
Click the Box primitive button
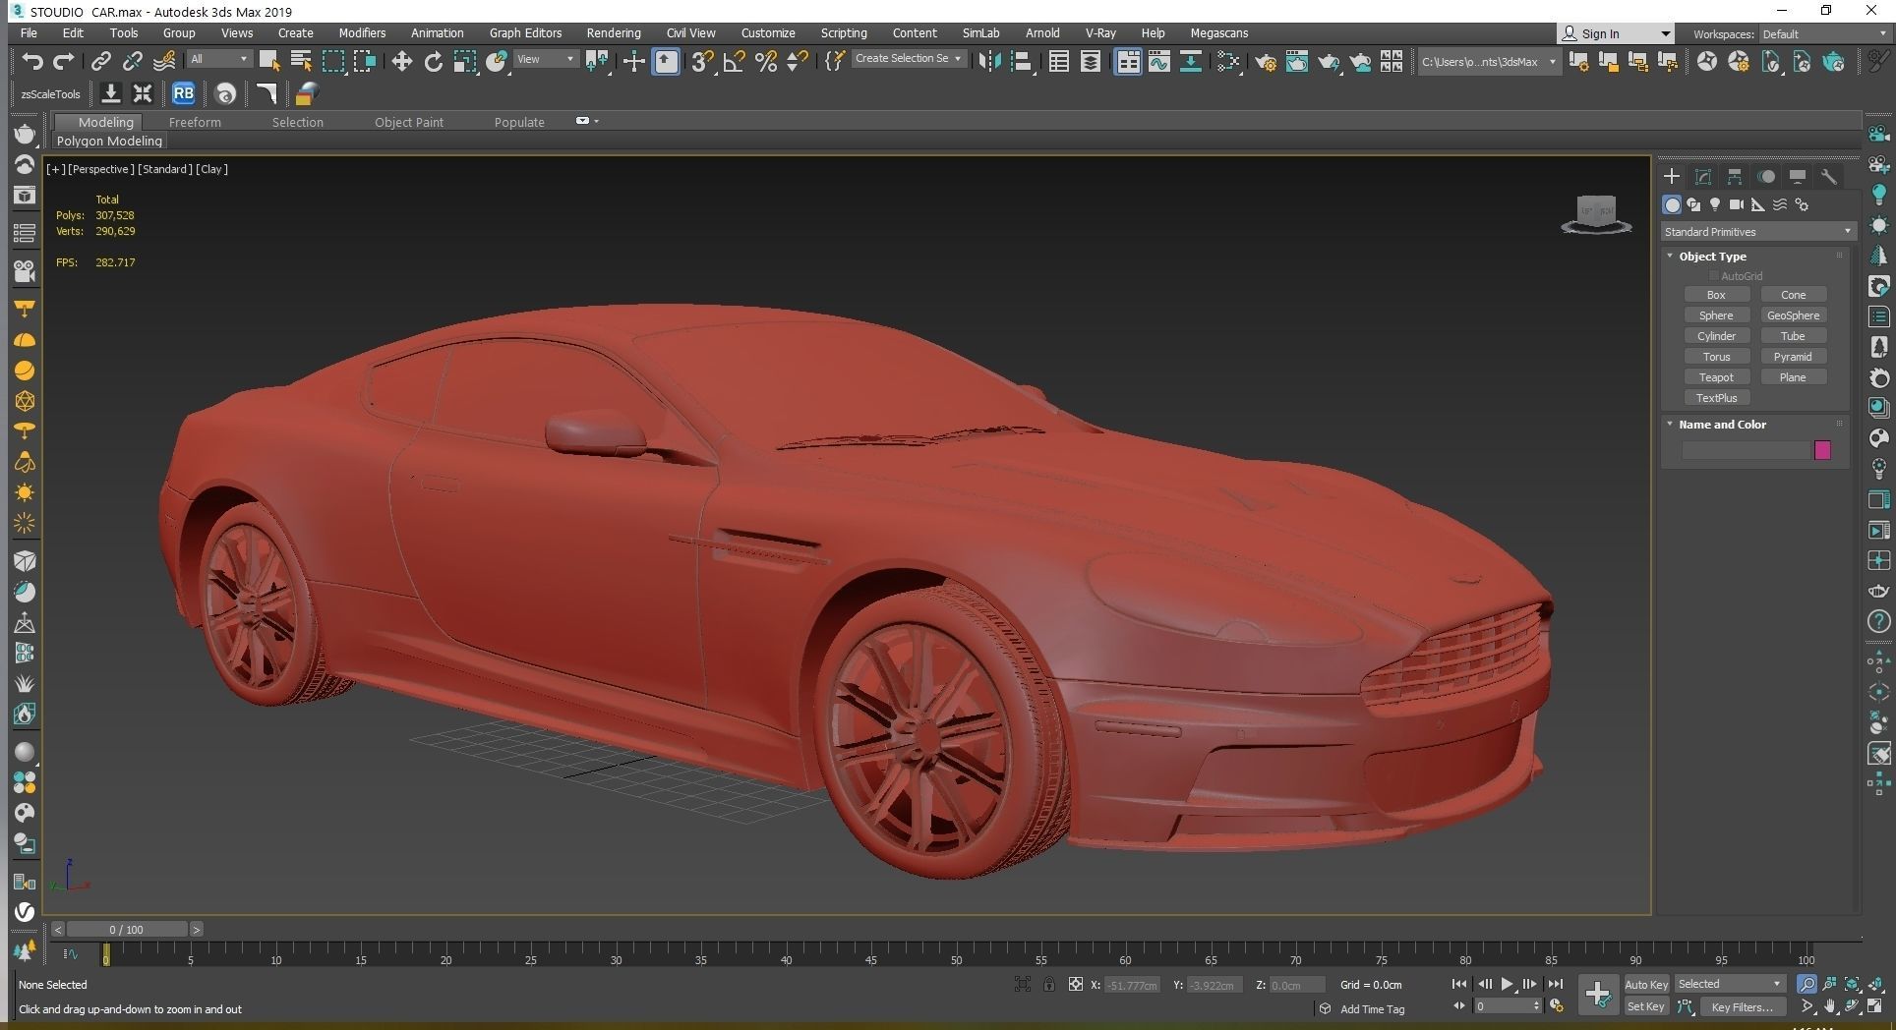pyautogui.click(x=1716, y=295)
